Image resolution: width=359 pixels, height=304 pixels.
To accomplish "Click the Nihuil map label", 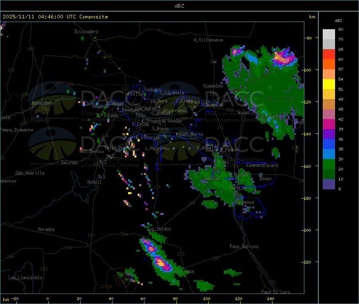I will 94,182.
